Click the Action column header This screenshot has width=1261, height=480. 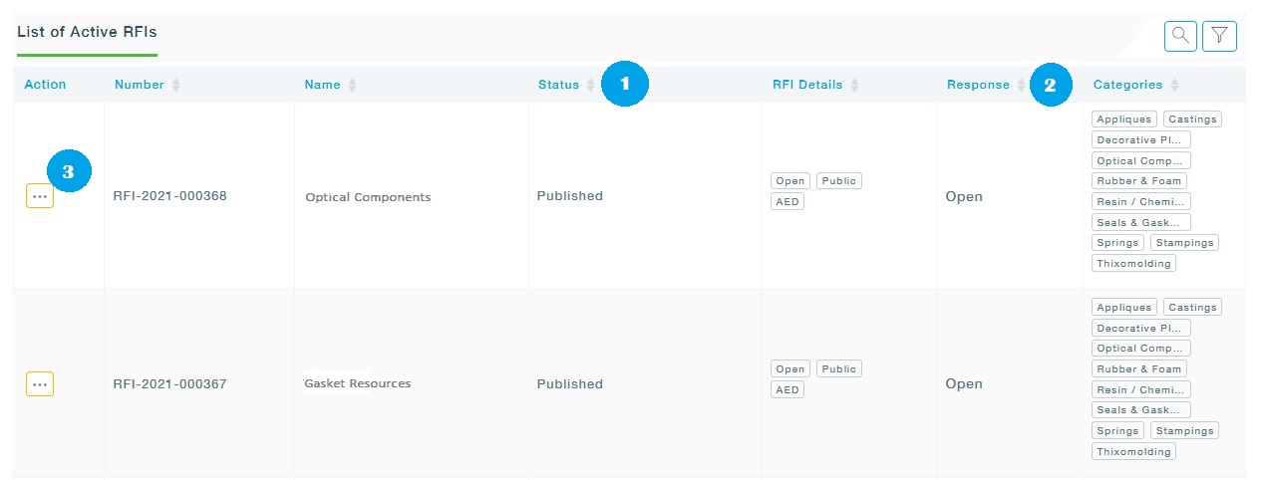[45, 85]
